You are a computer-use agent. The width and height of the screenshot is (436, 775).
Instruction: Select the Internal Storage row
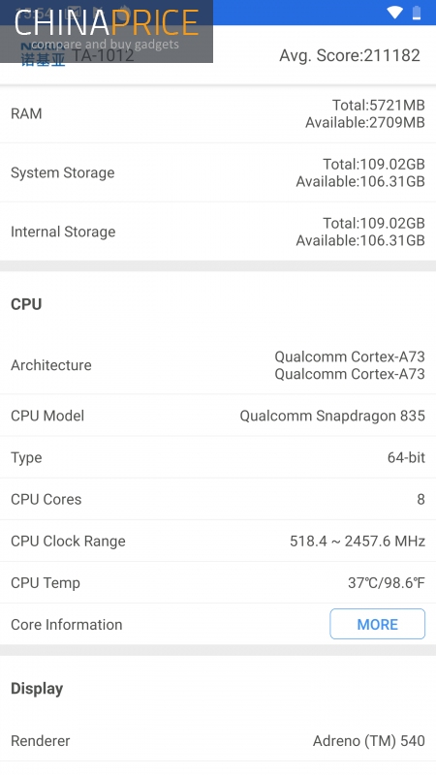(218, 232)
